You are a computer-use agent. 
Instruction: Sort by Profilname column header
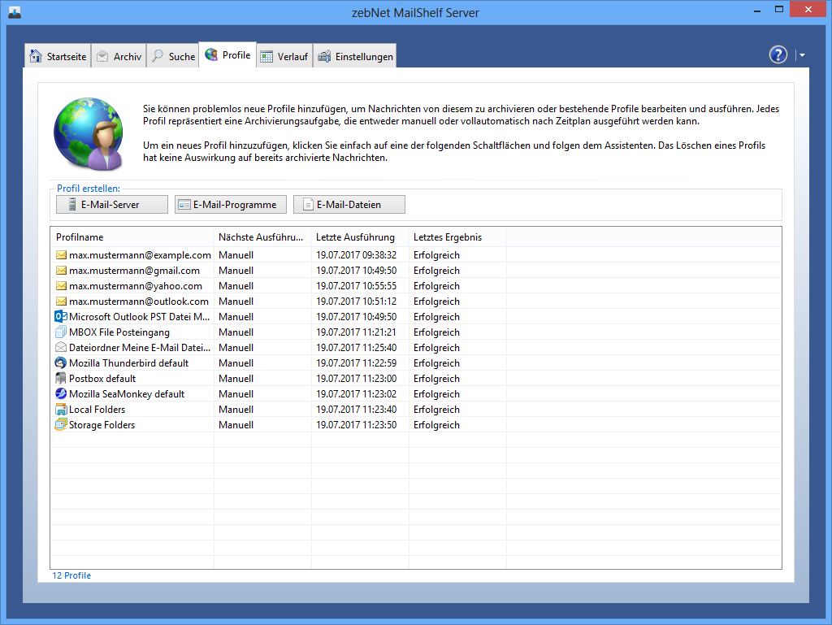[x=132, y=237]
